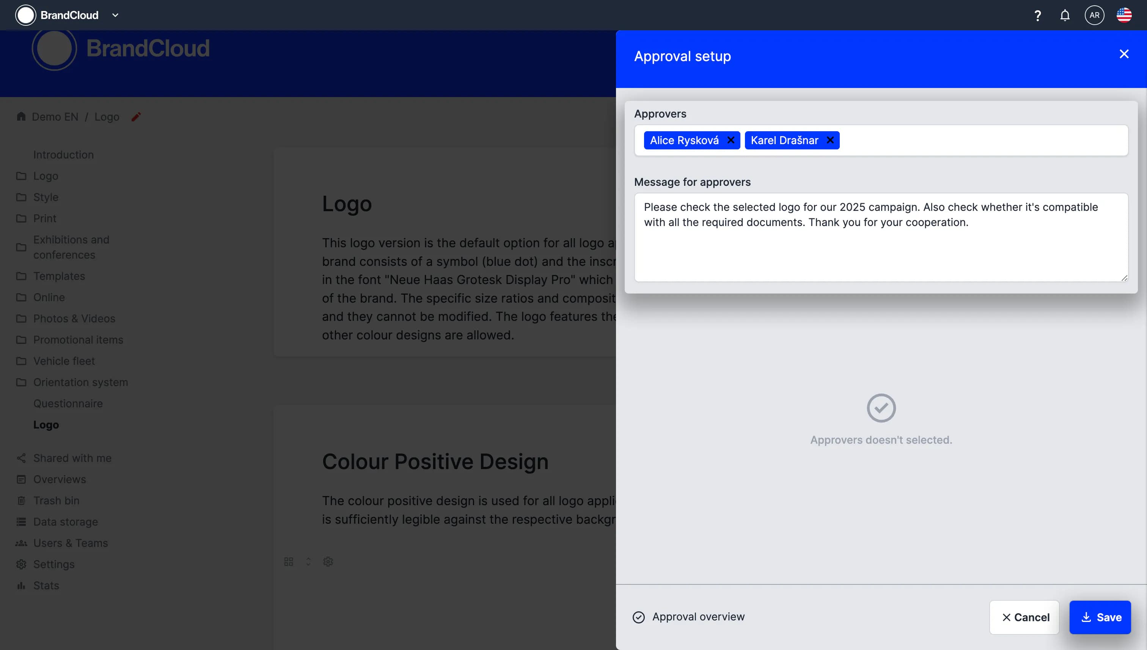The width and height of the screenshot is (1147, 650).
Task: Expand the Style folder
Action: click(x=46, y=197)
